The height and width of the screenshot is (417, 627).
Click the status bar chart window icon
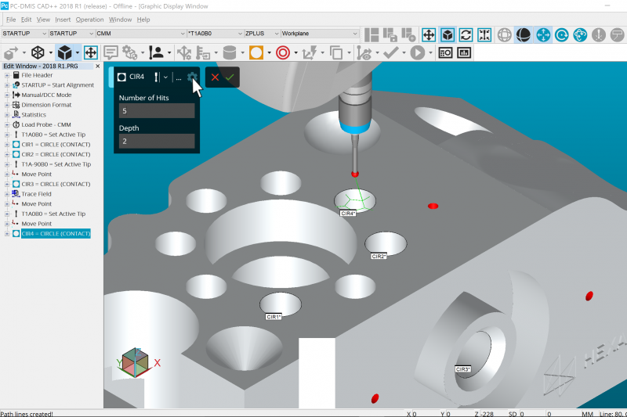pyautogui.click(x=464, y=52)
